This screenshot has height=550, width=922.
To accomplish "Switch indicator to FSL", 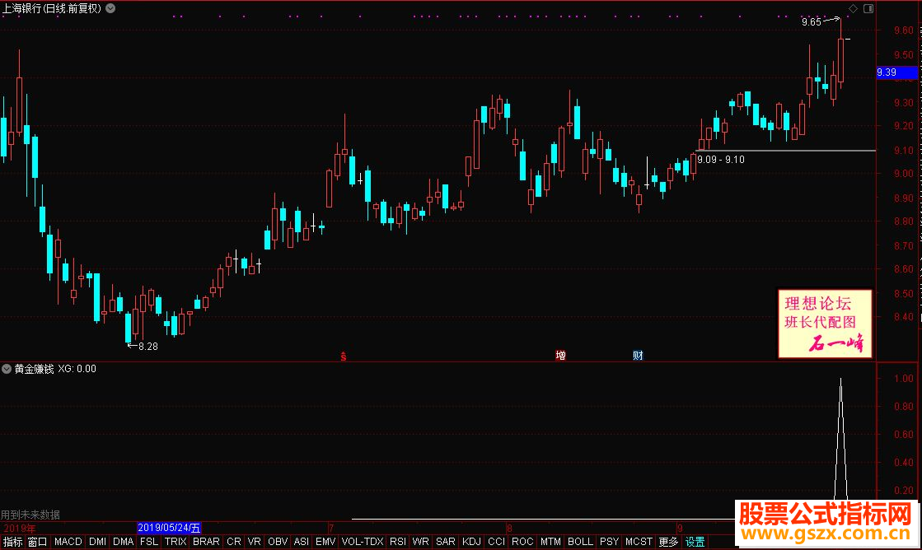I will pyautogui.click(x=149, y=542).
